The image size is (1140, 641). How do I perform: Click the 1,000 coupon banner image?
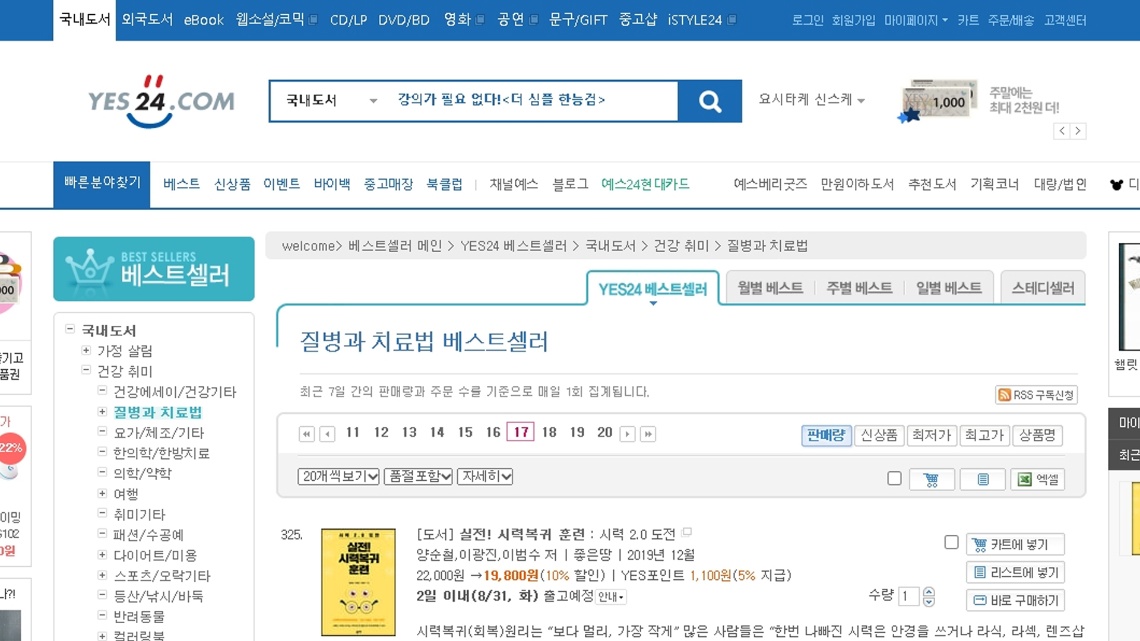(937, 101)
